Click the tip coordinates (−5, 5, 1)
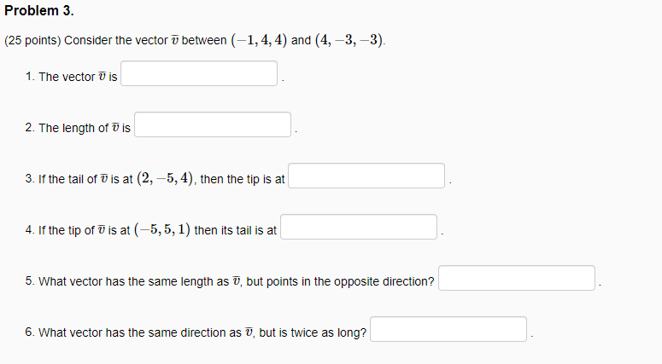The width and height of the screenshot is (662, 364). click(162, 229)
